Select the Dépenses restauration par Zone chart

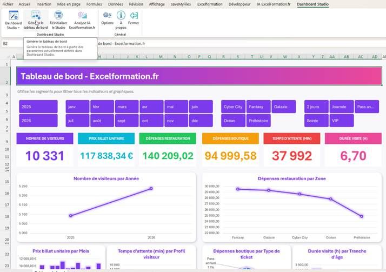click(x=292, y=208)
